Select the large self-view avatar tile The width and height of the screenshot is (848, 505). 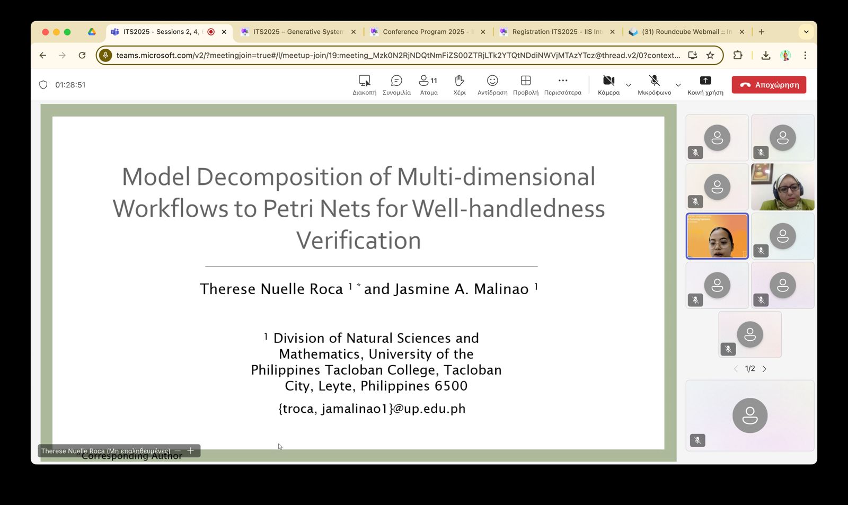point(750,415)
